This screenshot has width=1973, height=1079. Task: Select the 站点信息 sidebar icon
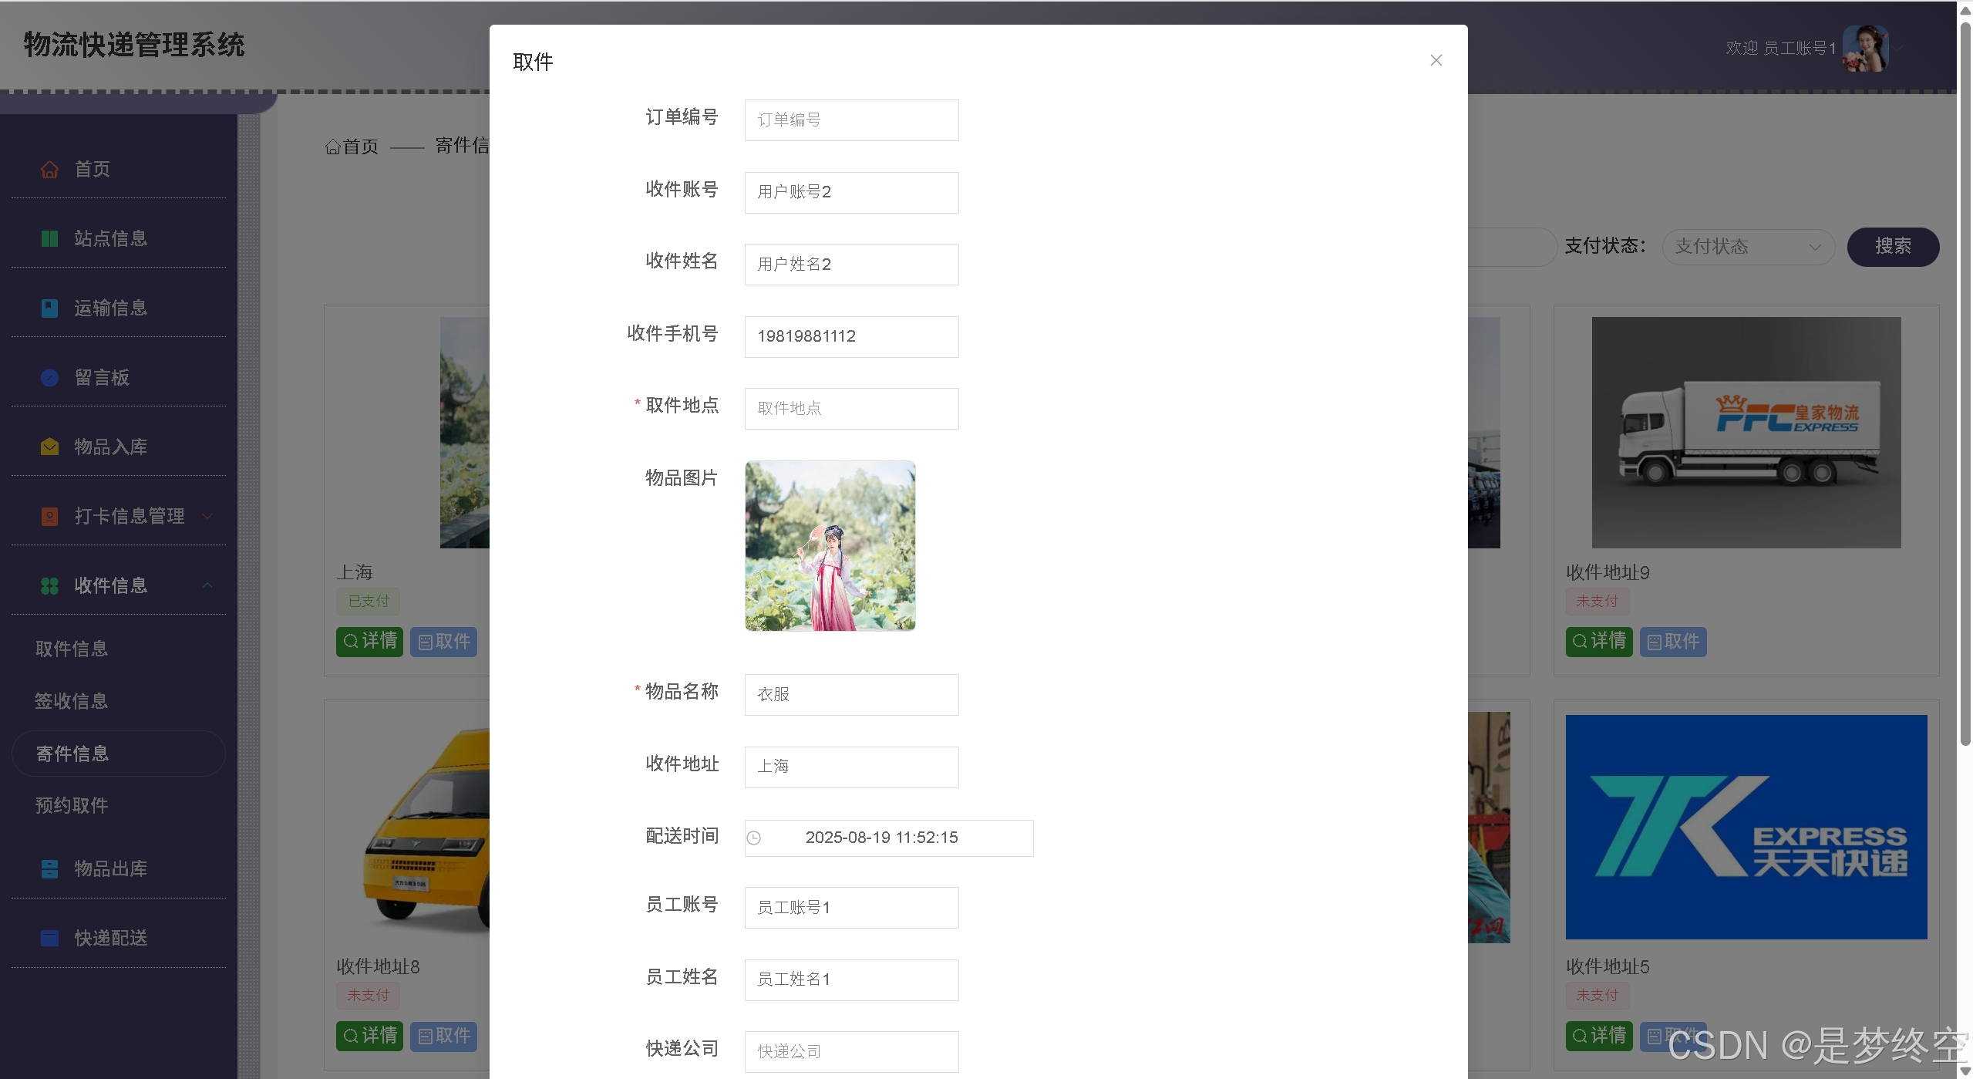tap(49, 238)
